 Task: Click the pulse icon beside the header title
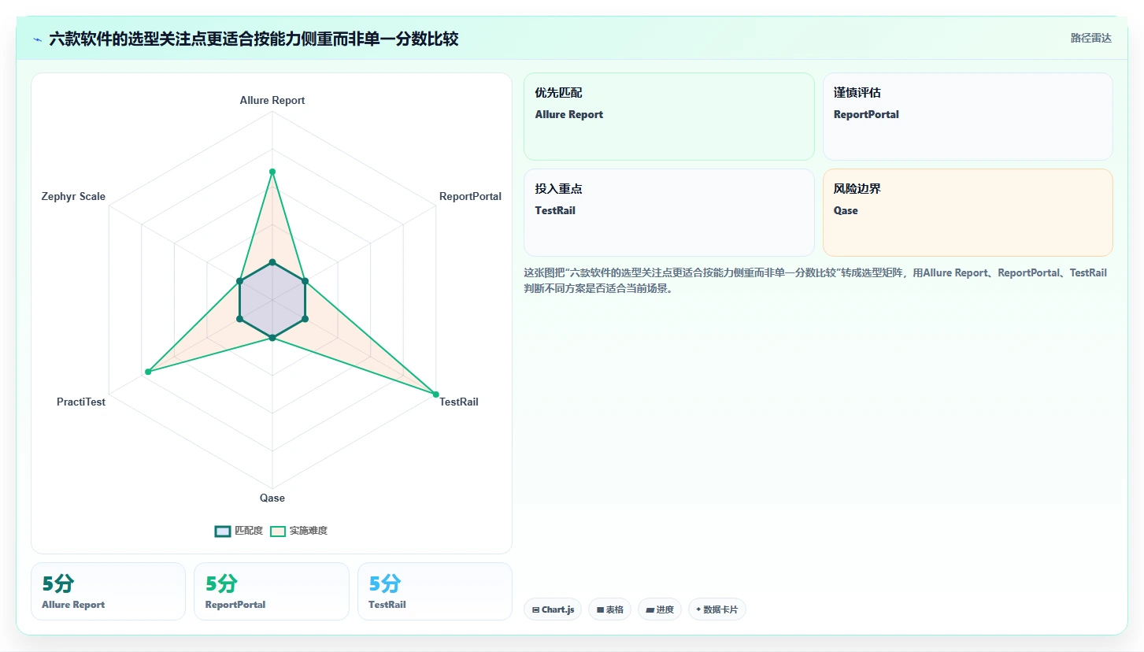(37, 39)
